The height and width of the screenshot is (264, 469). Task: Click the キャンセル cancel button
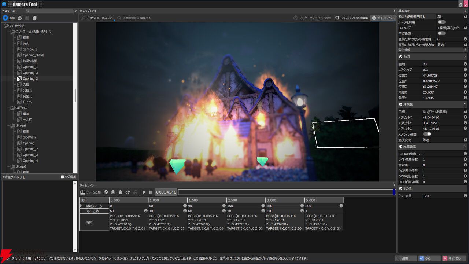coord(454,258)
